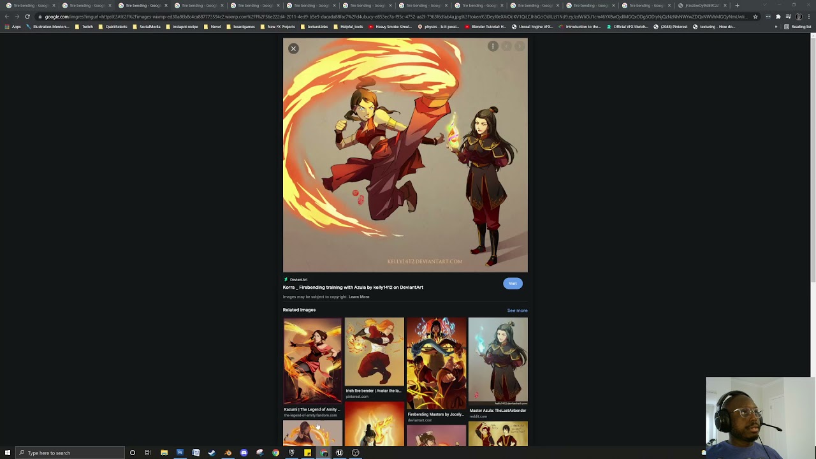Open the Blender Tutorial bookmark
The image size is (816, 459).
(x=485, y=27)
